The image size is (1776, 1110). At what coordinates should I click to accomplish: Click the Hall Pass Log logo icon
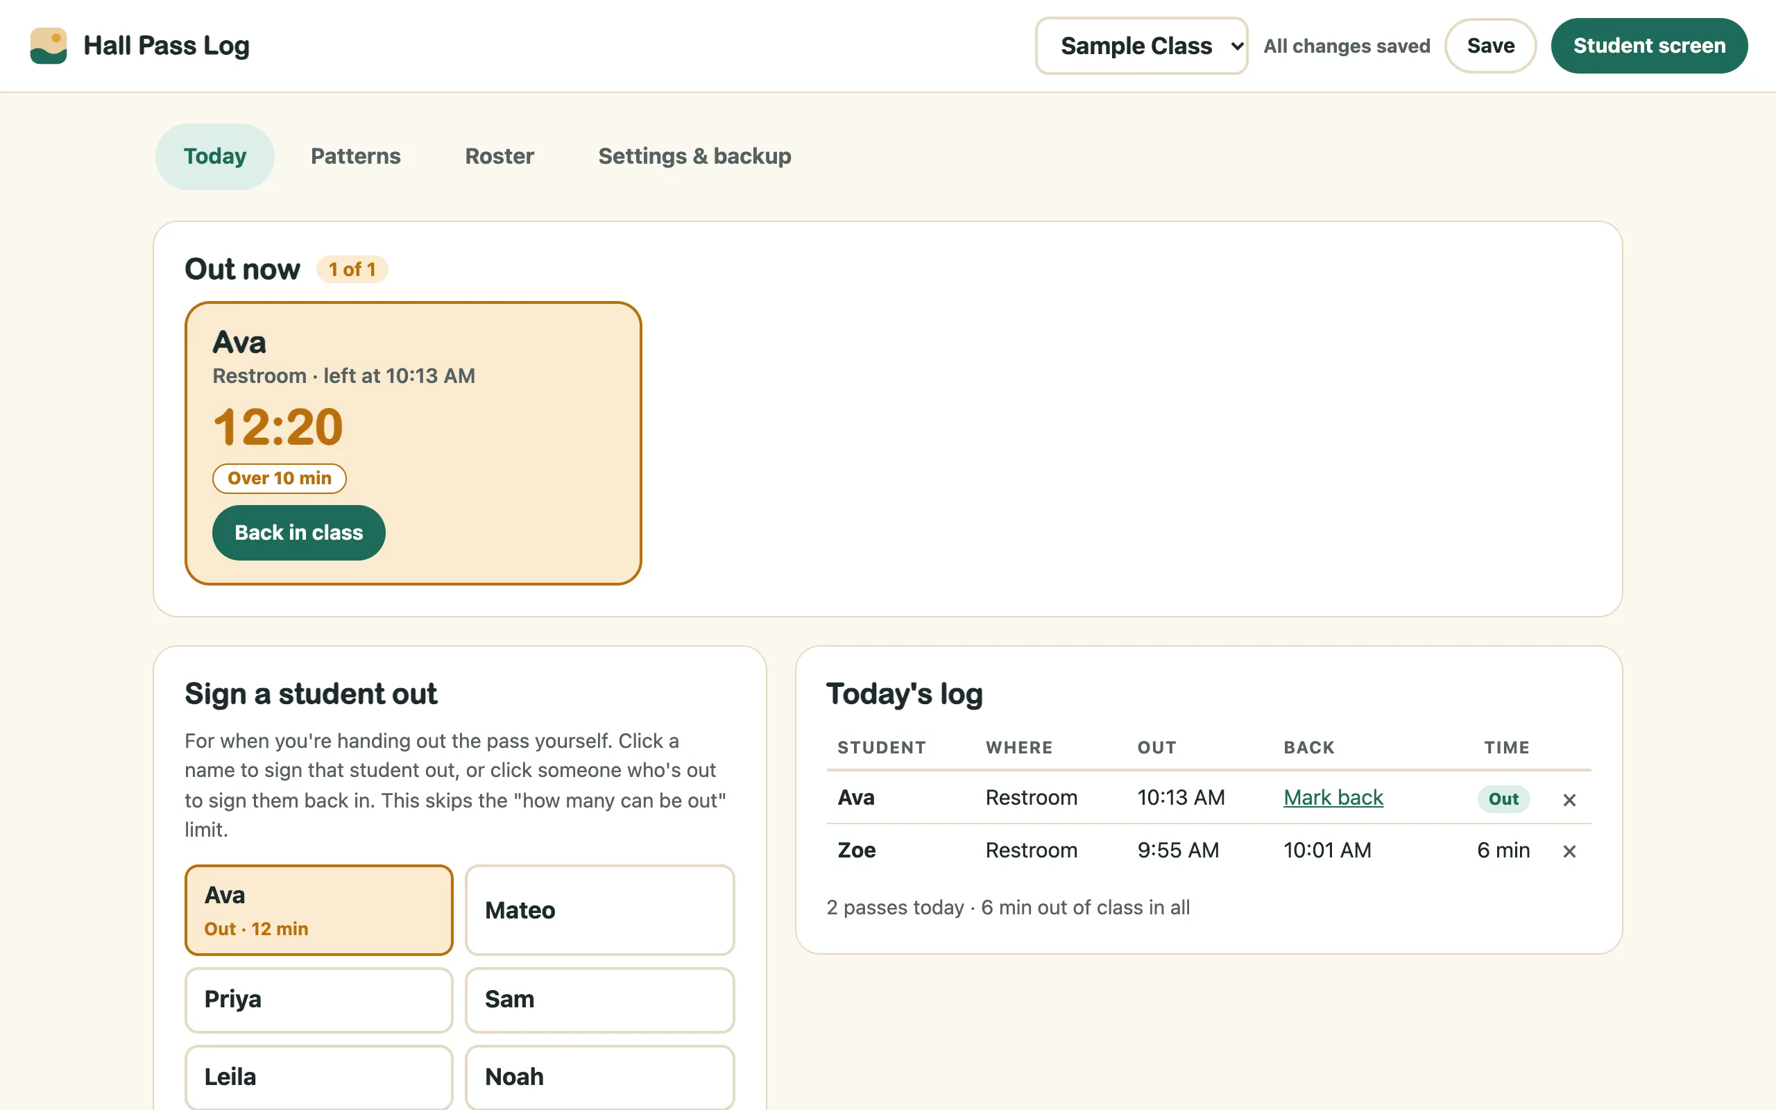pos(49,46)
